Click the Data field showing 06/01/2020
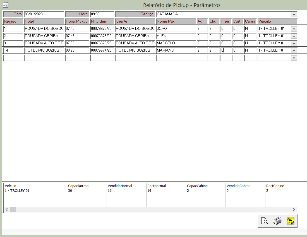Screen dimensions: 307x237 point(44,14)
